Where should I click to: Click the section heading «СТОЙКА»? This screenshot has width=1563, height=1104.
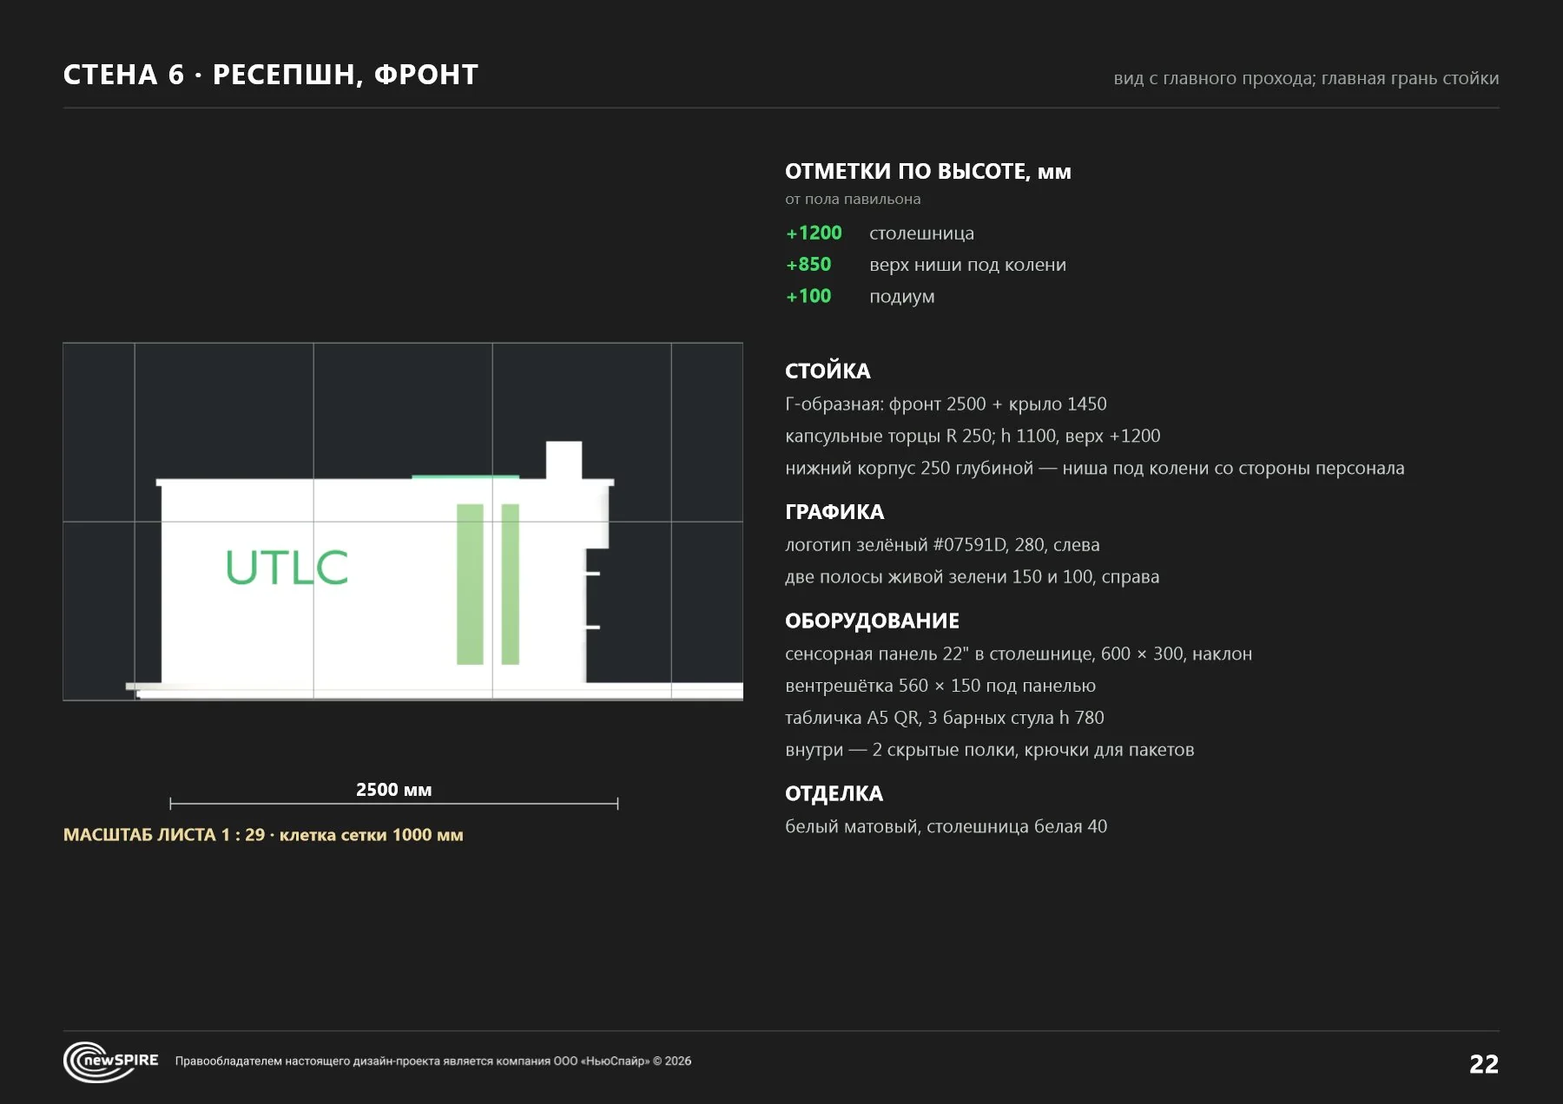click(x=828, y=371)
